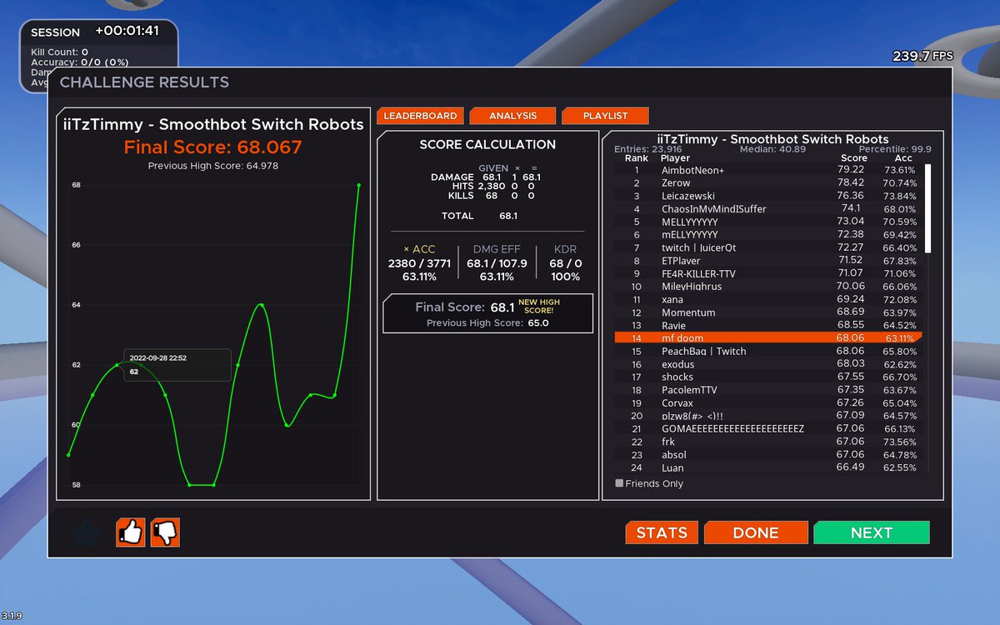
Task: Select leaderboard row Leicazewski
Action: click(x=769, y=196)
